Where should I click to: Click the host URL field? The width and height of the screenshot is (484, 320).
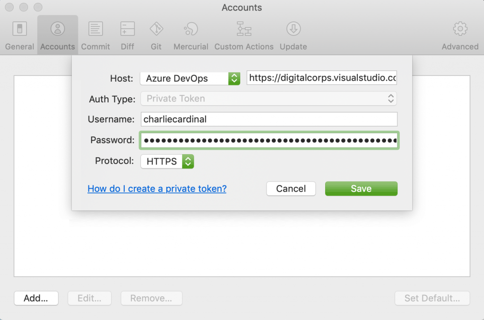[322, 78]
